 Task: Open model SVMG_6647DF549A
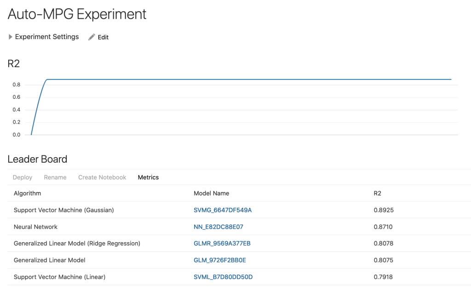223,210
